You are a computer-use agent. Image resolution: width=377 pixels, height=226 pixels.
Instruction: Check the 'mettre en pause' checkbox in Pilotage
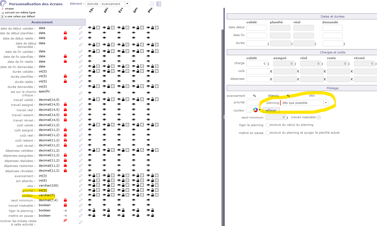[x=268, y=133]
